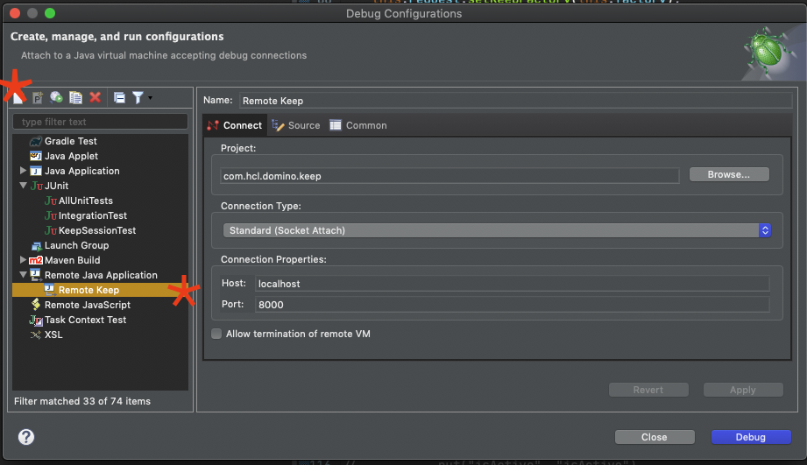The image size is (807, 465).
Task: Click the filter funnel icon
Action: [138, 97]
